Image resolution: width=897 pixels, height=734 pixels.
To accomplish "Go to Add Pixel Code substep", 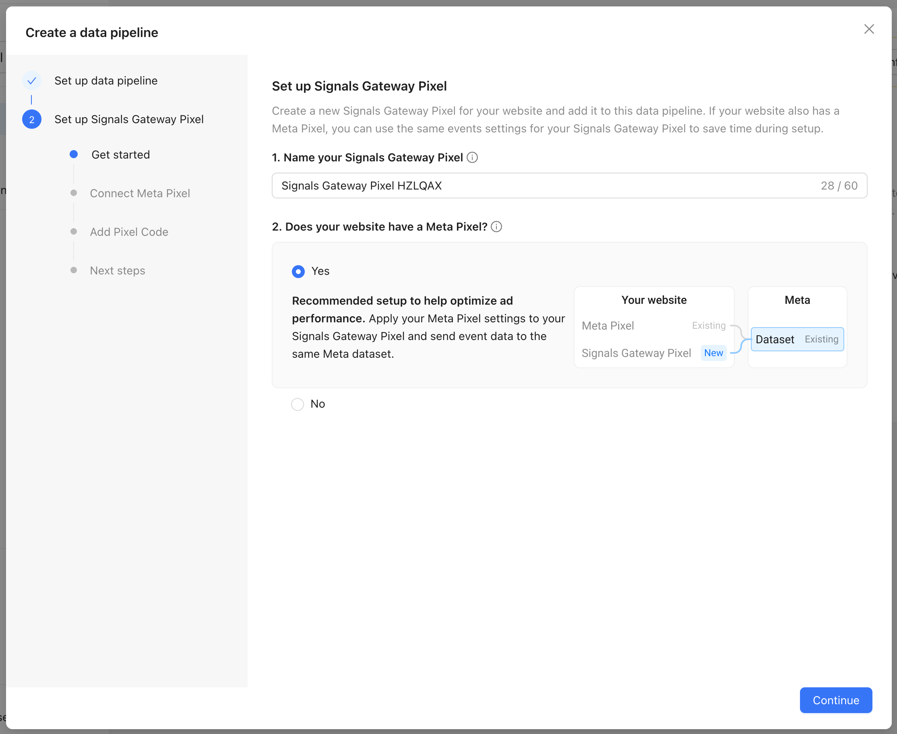I will (129, 232).
